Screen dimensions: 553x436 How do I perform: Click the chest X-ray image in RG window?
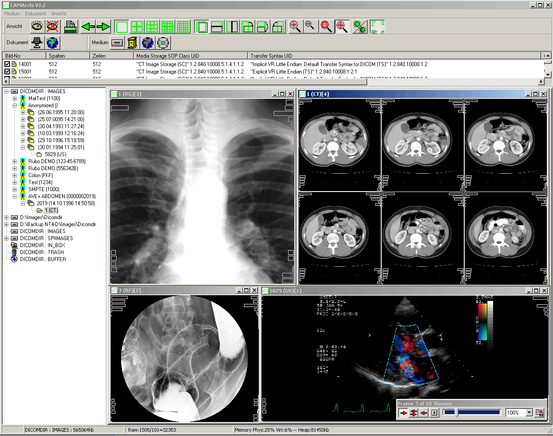202,191
